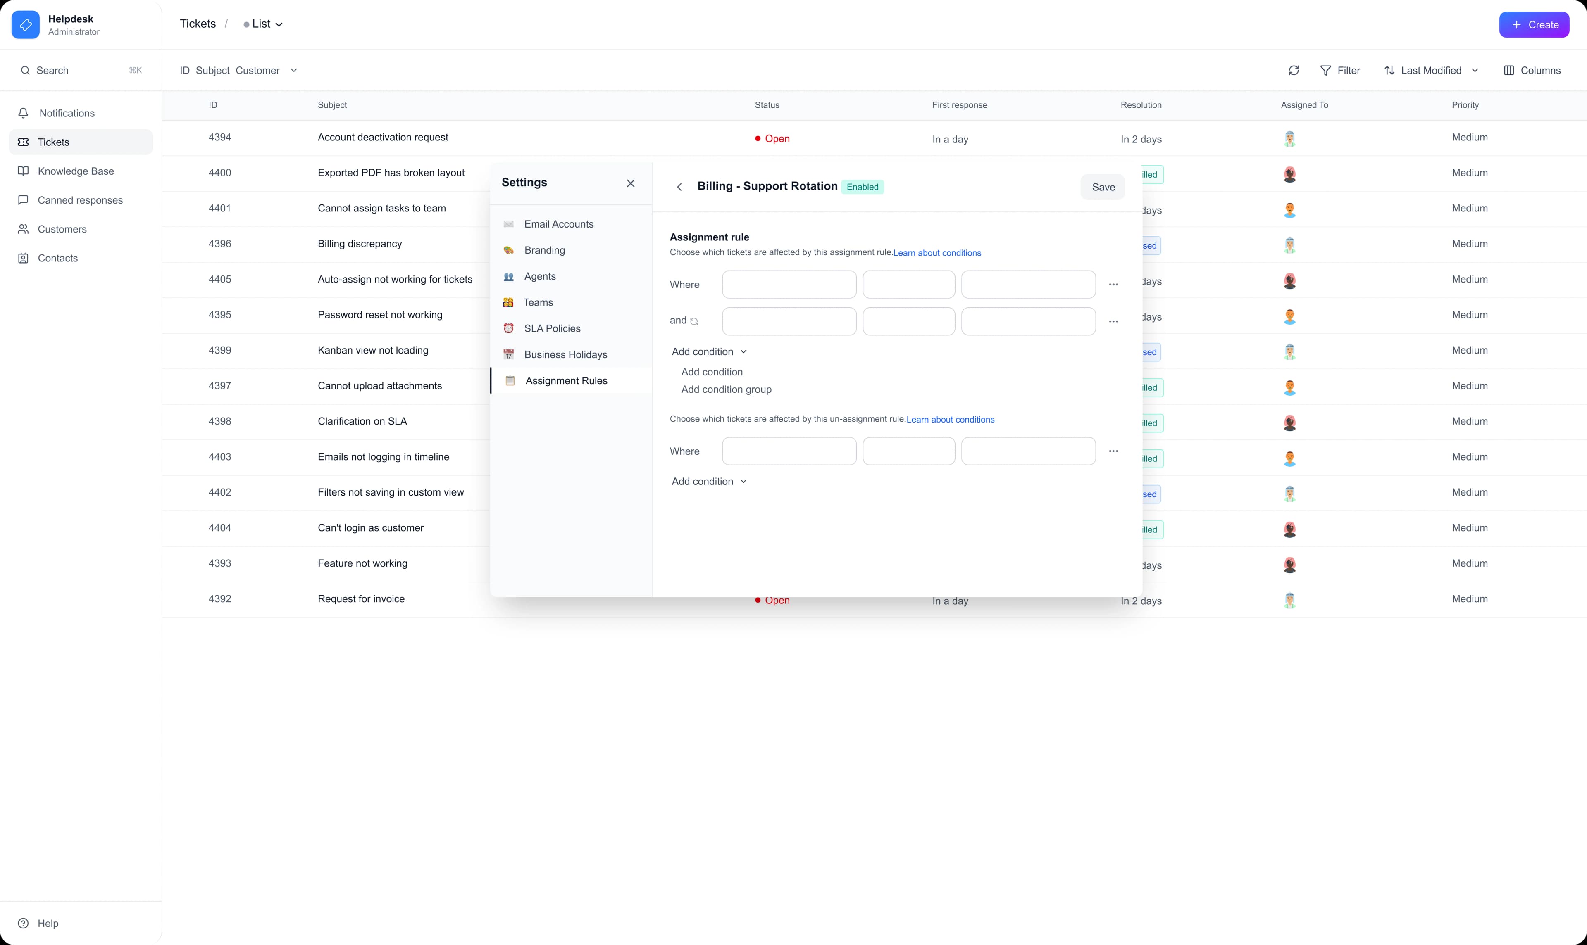Open the Columns configuration
The height and width of the screenshot is (945, 1587).
(x=1532, y=70)
